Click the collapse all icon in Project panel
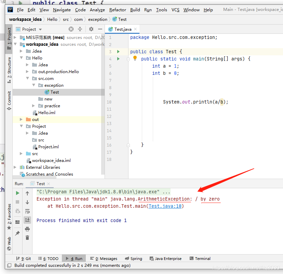 (x=80, y=29)
